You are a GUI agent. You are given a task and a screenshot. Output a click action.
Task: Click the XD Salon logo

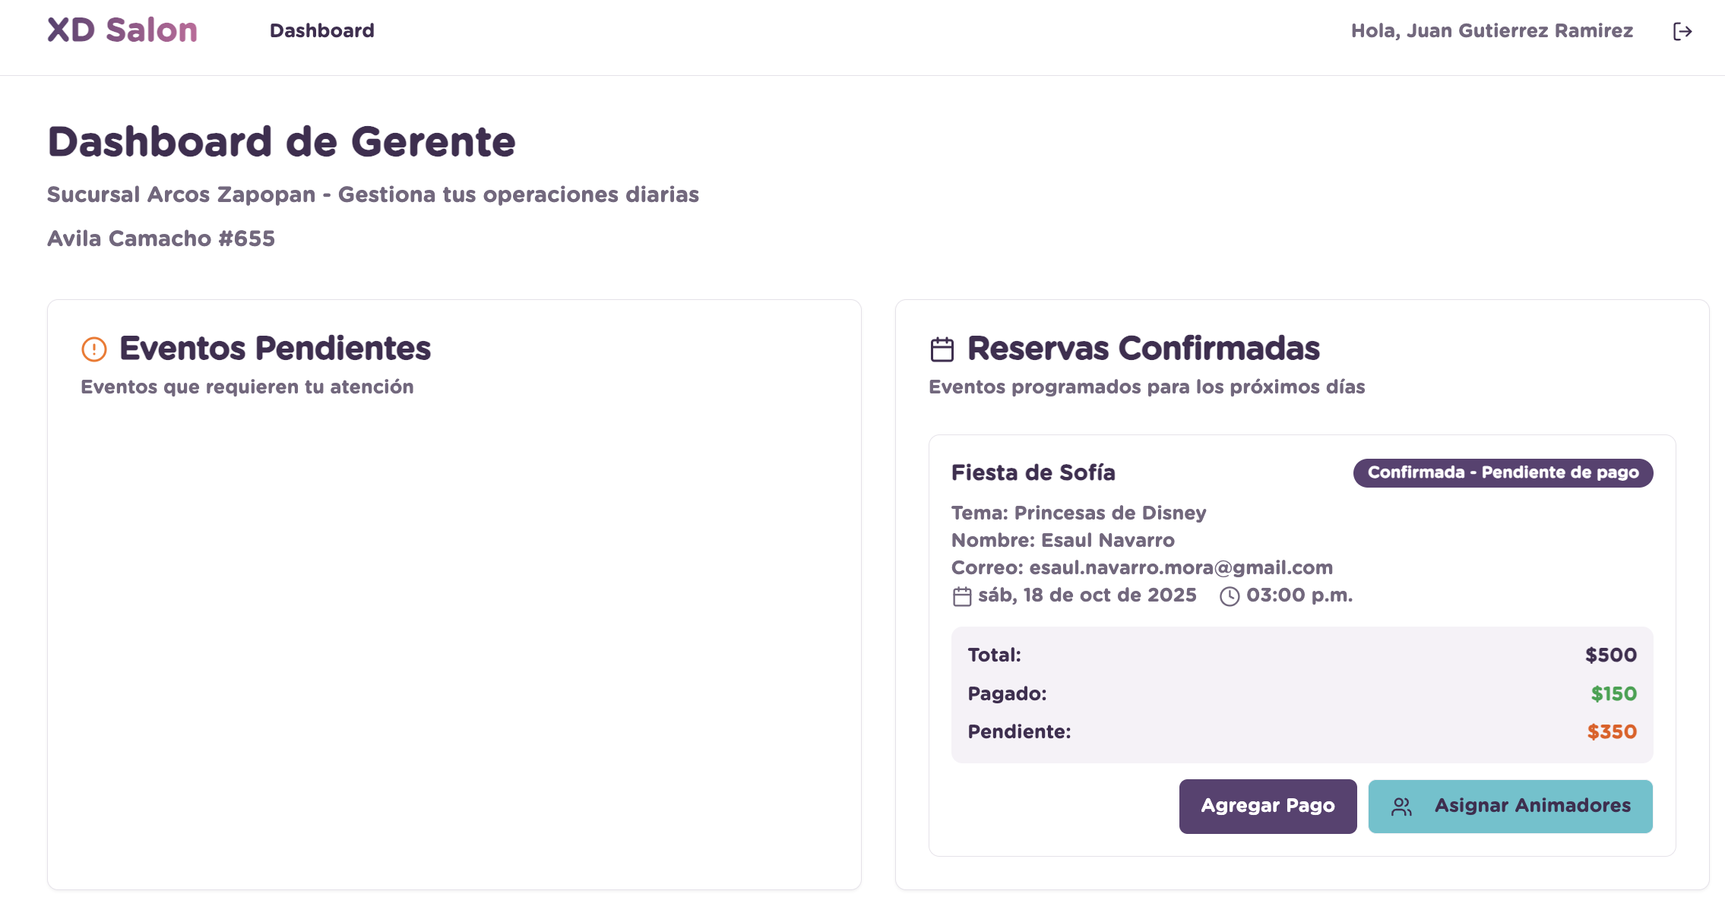[x=120, y=30]
